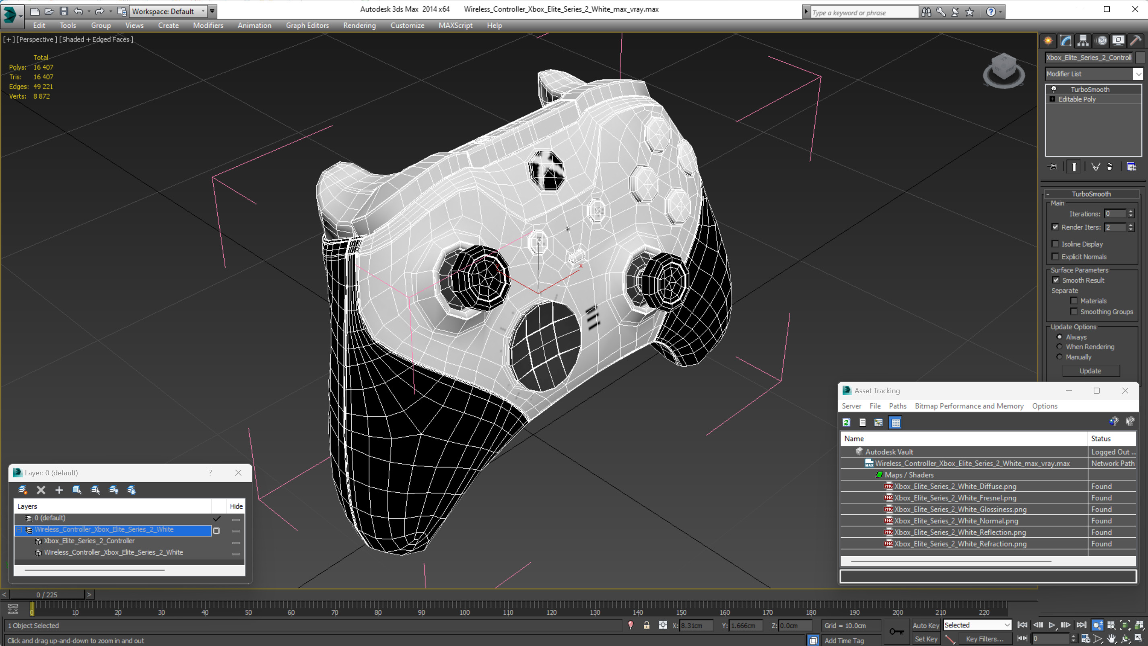This screenshot has width=1148, height=646.
Task: Open the Display command panel tab
Action: (x=1118, y=41)
